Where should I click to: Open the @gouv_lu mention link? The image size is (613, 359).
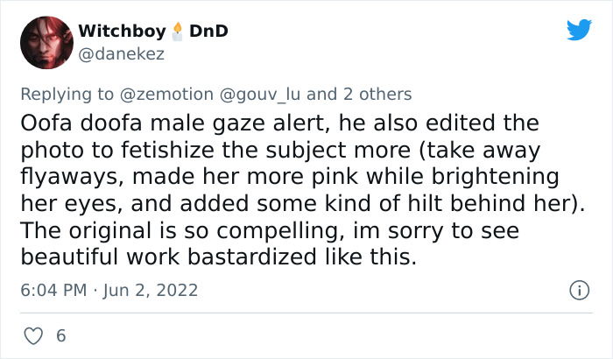[262, 94]
